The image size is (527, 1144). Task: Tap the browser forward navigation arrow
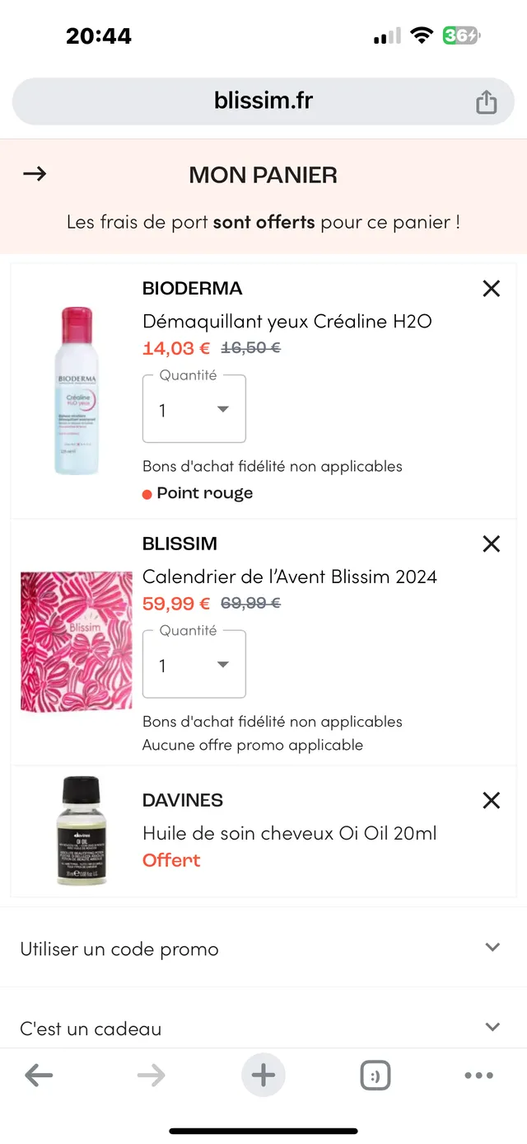click(151, 1075)
